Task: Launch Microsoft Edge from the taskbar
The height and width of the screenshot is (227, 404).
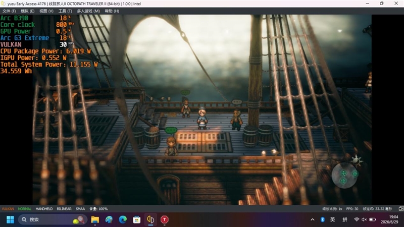Action: 123,219
